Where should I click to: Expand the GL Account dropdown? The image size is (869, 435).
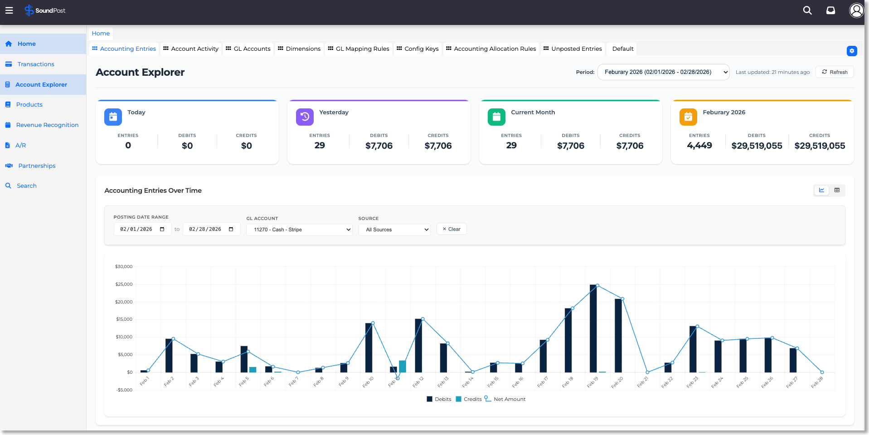(x=299, y=230)
